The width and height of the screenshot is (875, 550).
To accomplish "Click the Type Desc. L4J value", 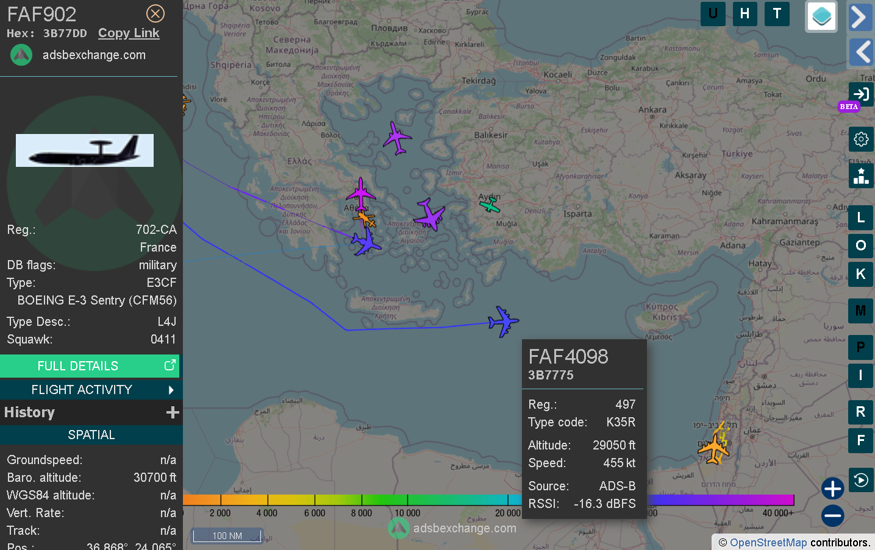I will [167, 322].
